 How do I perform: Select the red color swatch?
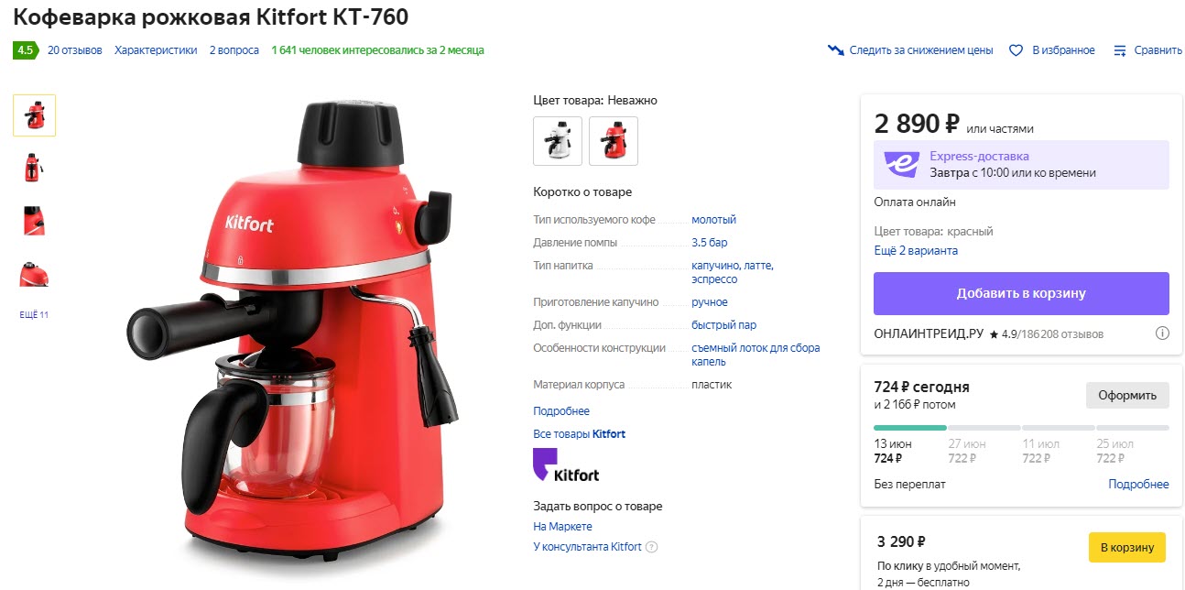[614, 141]
